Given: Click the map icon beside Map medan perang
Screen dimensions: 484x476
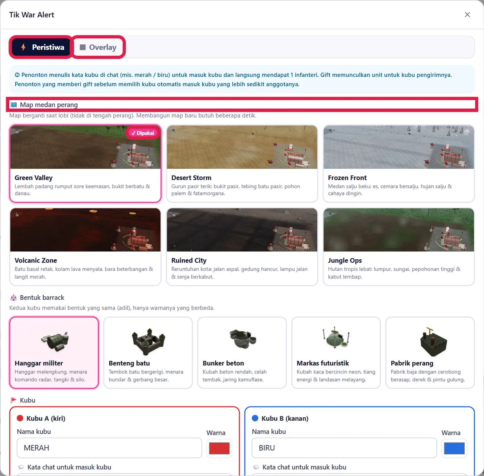Looking at the screenshot, I should pyautogui.click(x=14, y=105).
